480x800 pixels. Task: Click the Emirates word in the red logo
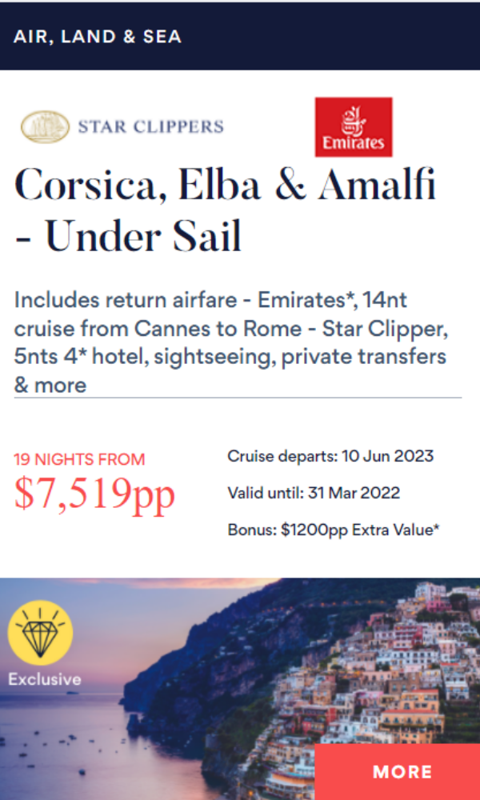tap(354, 143)
